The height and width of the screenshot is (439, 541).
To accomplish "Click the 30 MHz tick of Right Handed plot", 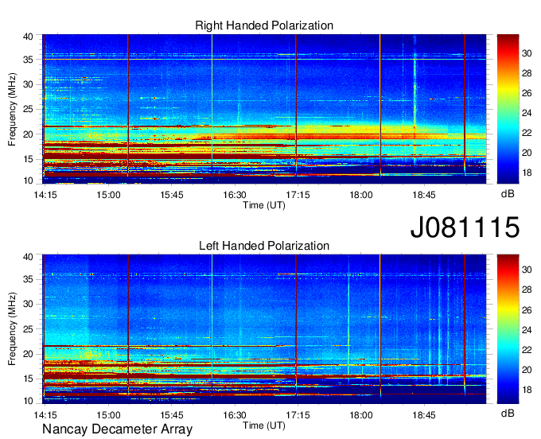I will [28, 84].
